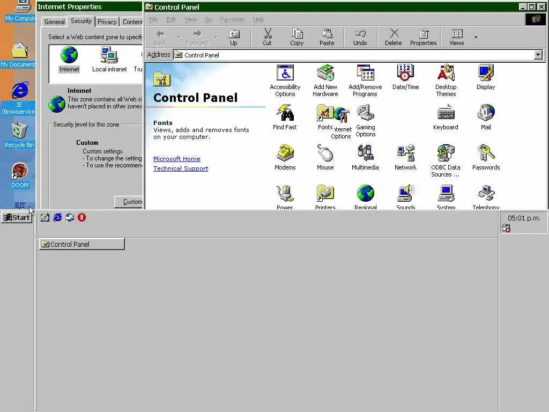
Task: Open the Telephony applet
Action: click(x=486, y=197)
